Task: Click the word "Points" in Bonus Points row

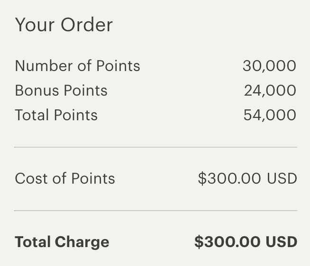Action: click(x=86, y=90)
